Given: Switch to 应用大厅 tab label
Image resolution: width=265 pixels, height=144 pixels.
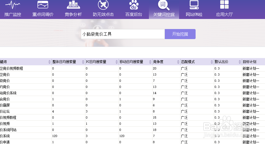Looking at the screenshot, I should (224, 15).
